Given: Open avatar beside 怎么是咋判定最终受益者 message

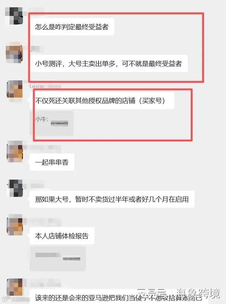Looking at the screenshot, I should point(15,16).
